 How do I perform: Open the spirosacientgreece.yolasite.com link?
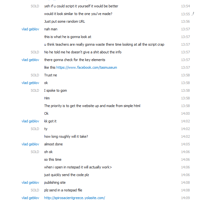(74, 198)
